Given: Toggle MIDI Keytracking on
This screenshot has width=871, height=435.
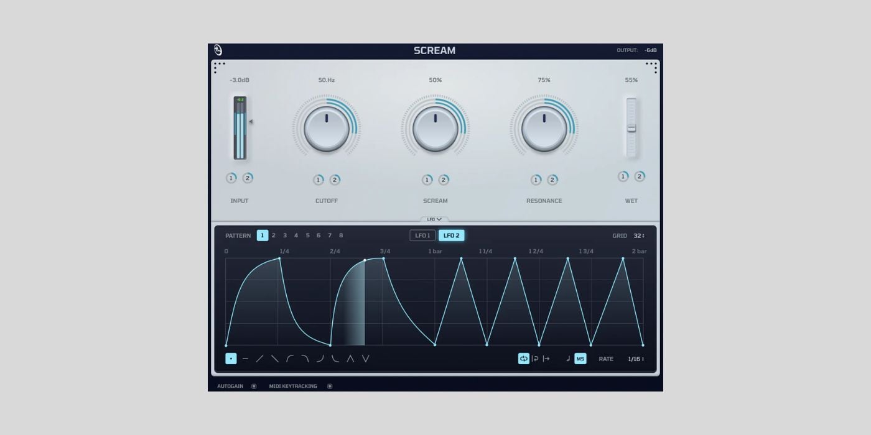Looking at the screenshot, I should click(x=330, y=387).
